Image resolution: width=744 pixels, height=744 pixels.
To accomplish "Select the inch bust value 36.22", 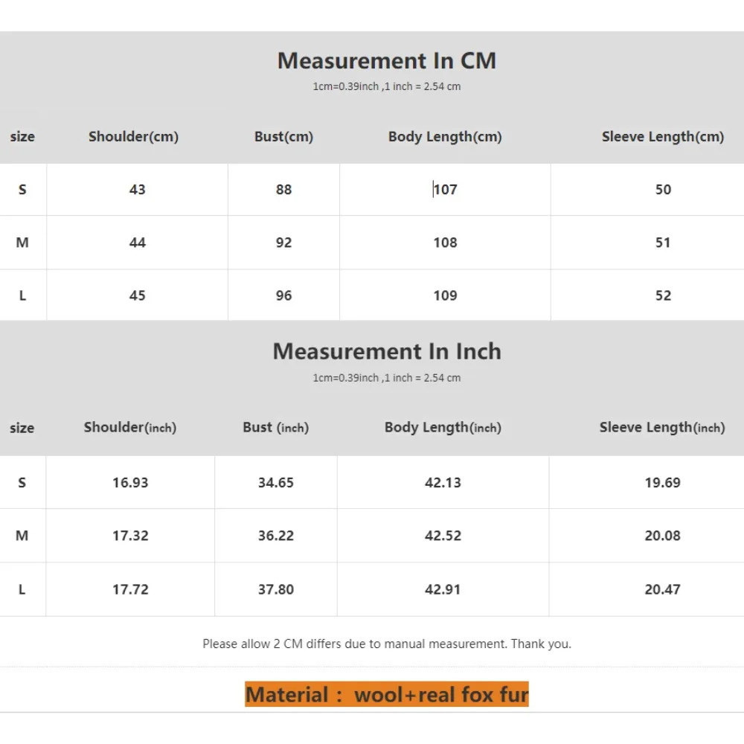I will coord(275,536).
